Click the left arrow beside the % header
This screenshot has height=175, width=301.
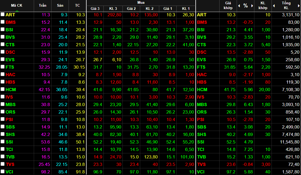pyautogui.click(x=239, y=6)
